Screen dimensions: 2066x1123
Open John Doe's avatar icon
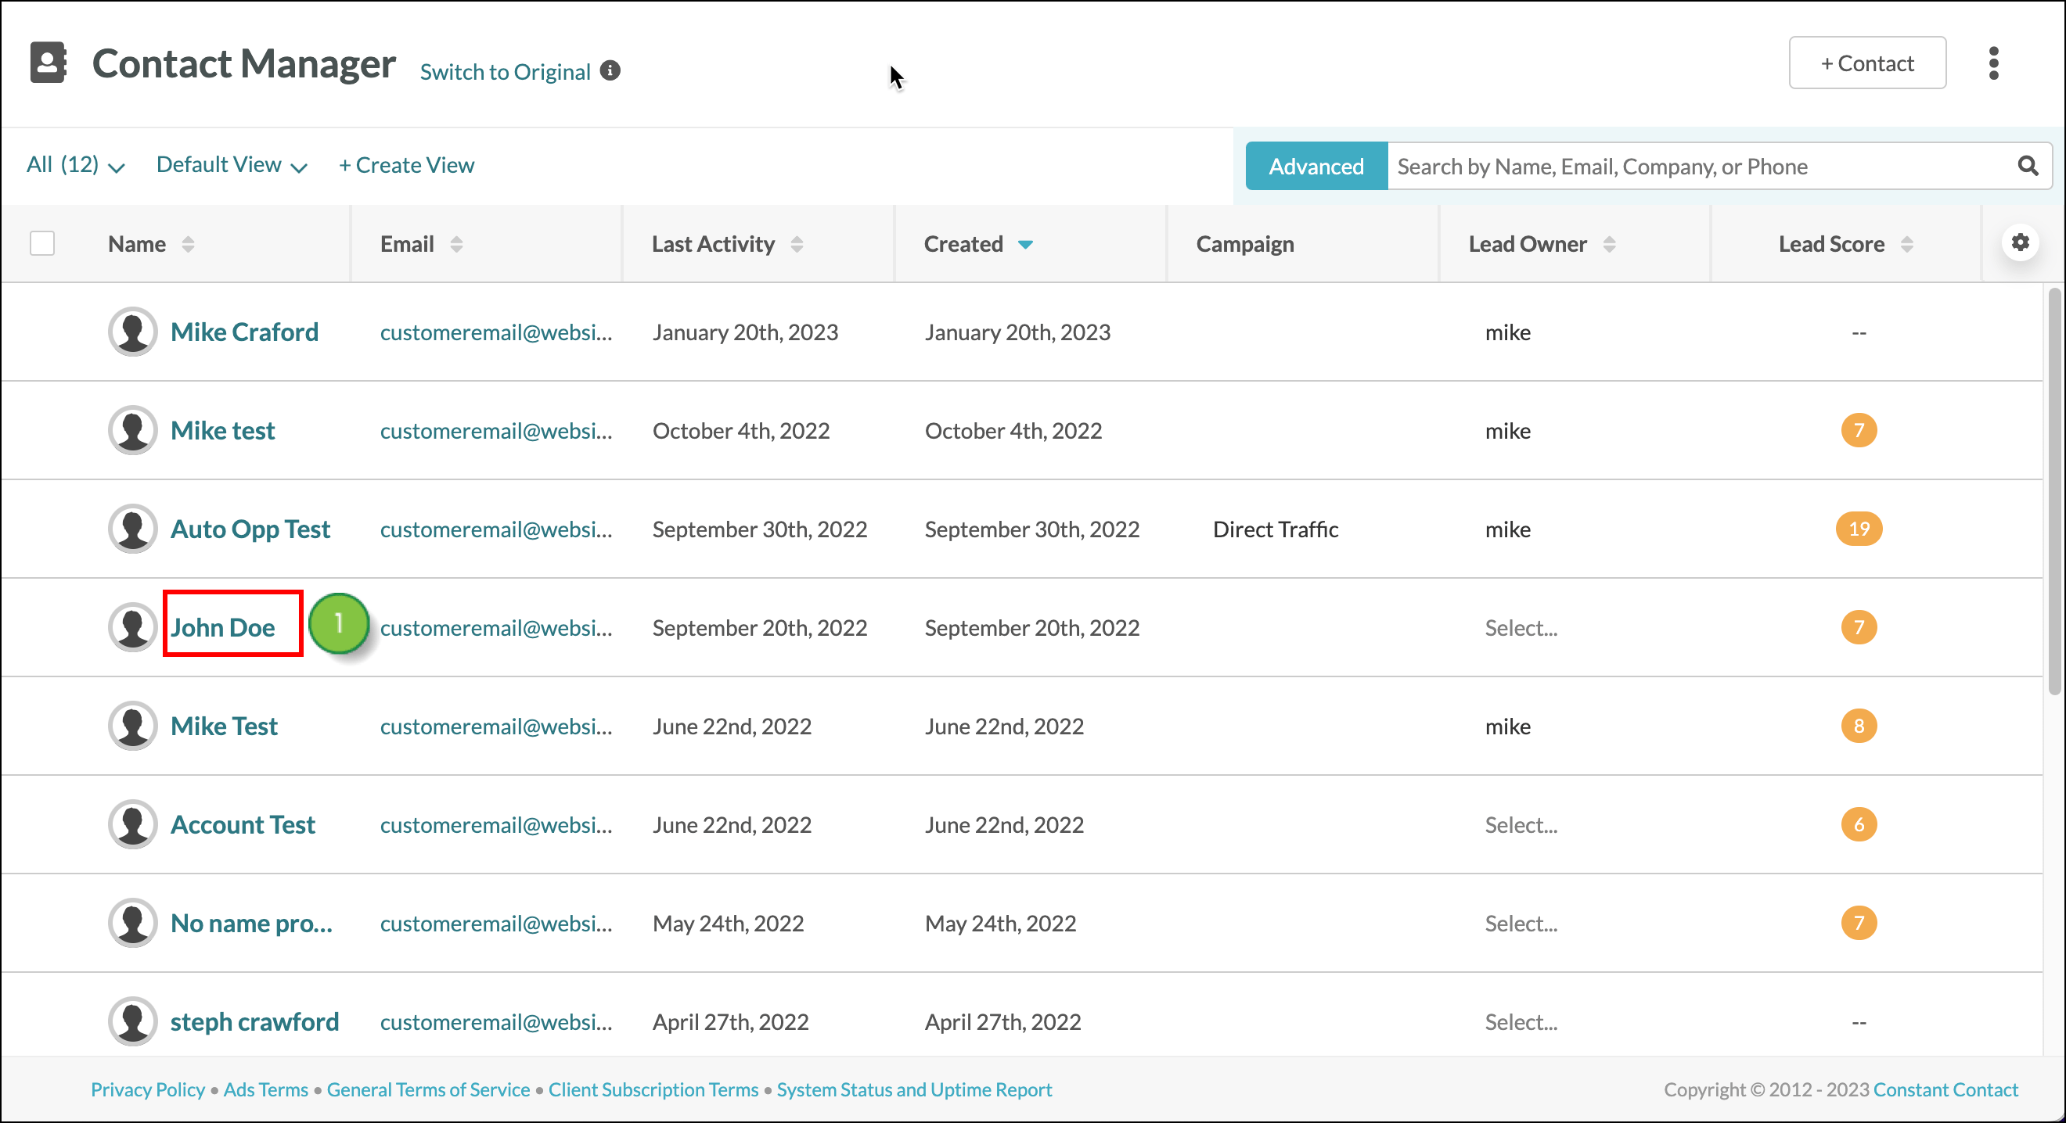pyautogui.click(x=132, y=627)
